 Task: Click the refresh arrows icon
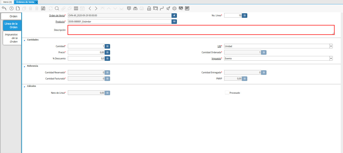coord(51,8)
